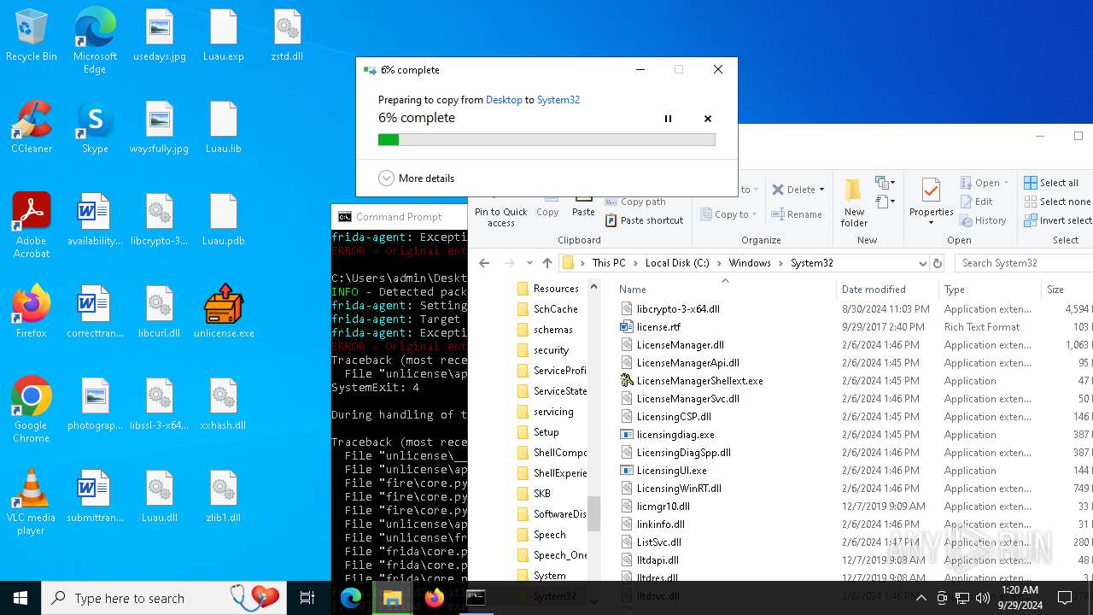Open the System32 destination link

point(558,100)
